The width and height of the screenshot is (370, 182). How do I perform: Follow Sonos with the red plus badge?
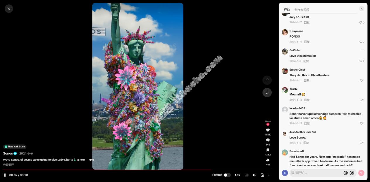268,124
